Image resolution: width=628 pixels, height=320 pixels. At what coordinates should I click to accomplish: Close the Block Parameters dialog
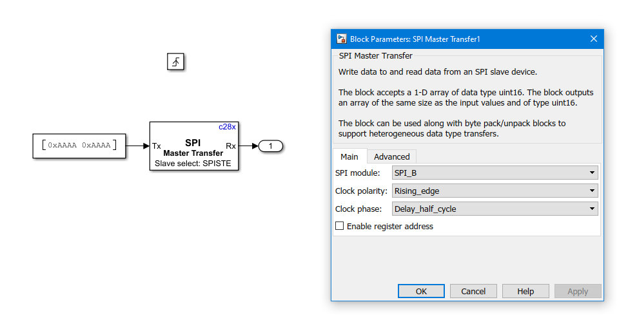tap(594, 39)
